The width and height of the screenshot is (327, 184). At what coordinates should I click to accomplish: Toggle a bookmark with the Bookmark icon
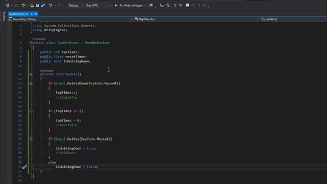tap(188, 5)
